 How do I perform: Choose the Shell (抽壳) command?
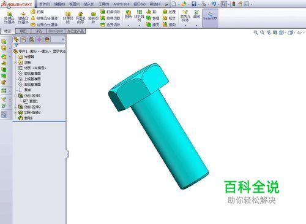(153, 25)
